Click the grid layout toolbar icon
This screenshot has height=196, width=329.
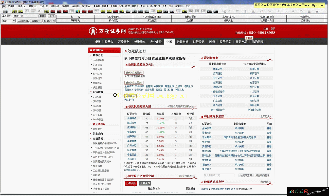pos(309,11)
